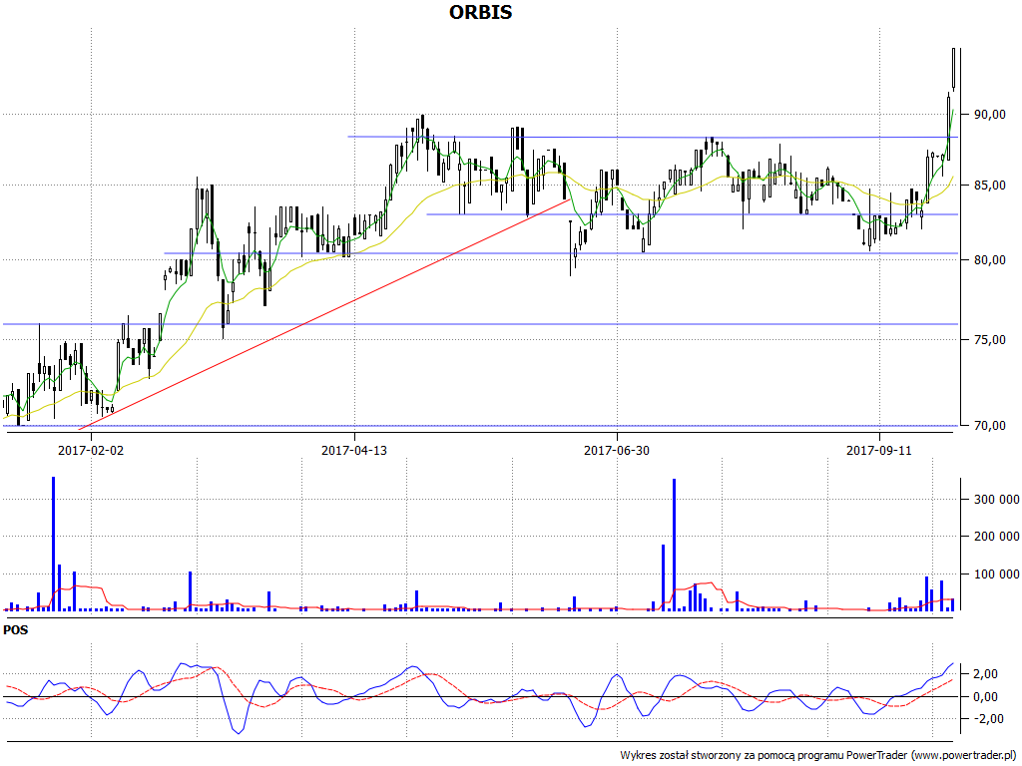Click the 90,00 price axis label

989,115
